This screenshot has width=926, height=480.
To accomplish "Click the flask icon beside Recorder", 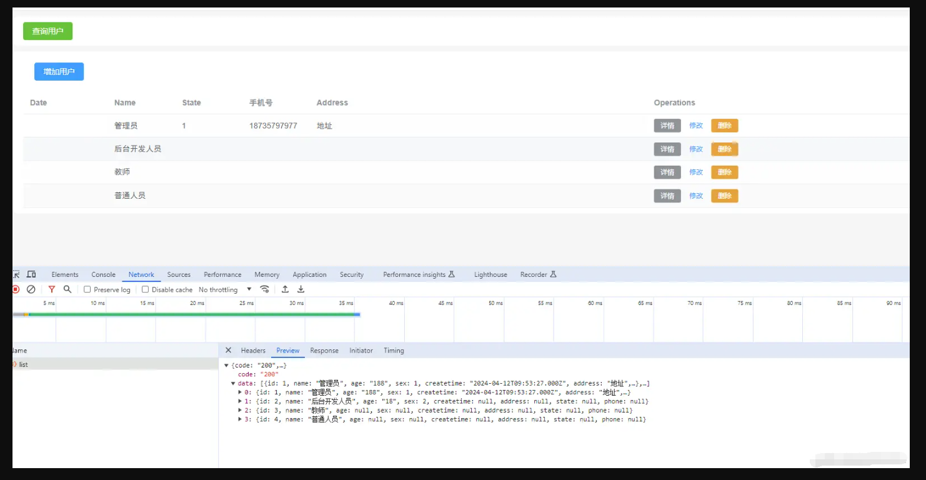I will pyautogui.click(x=553, y=274).
